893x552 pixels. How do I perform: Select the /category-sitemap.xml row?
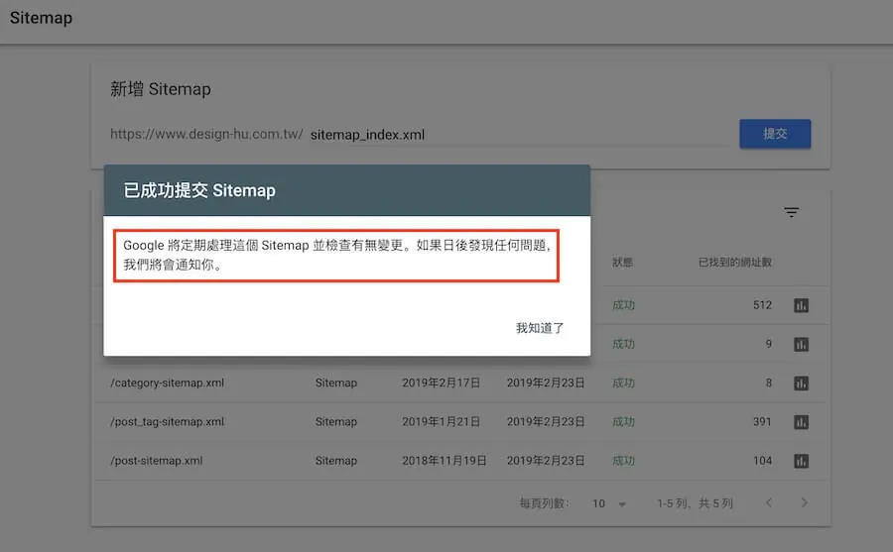tap(461, 383)
